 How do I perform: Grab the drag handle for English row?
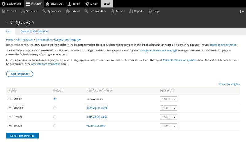coord(10,99)
